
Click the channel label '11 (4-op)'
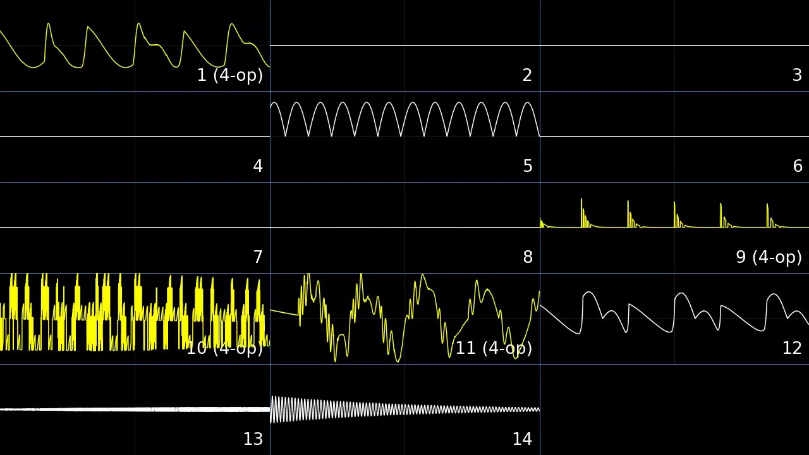(494, 349)
